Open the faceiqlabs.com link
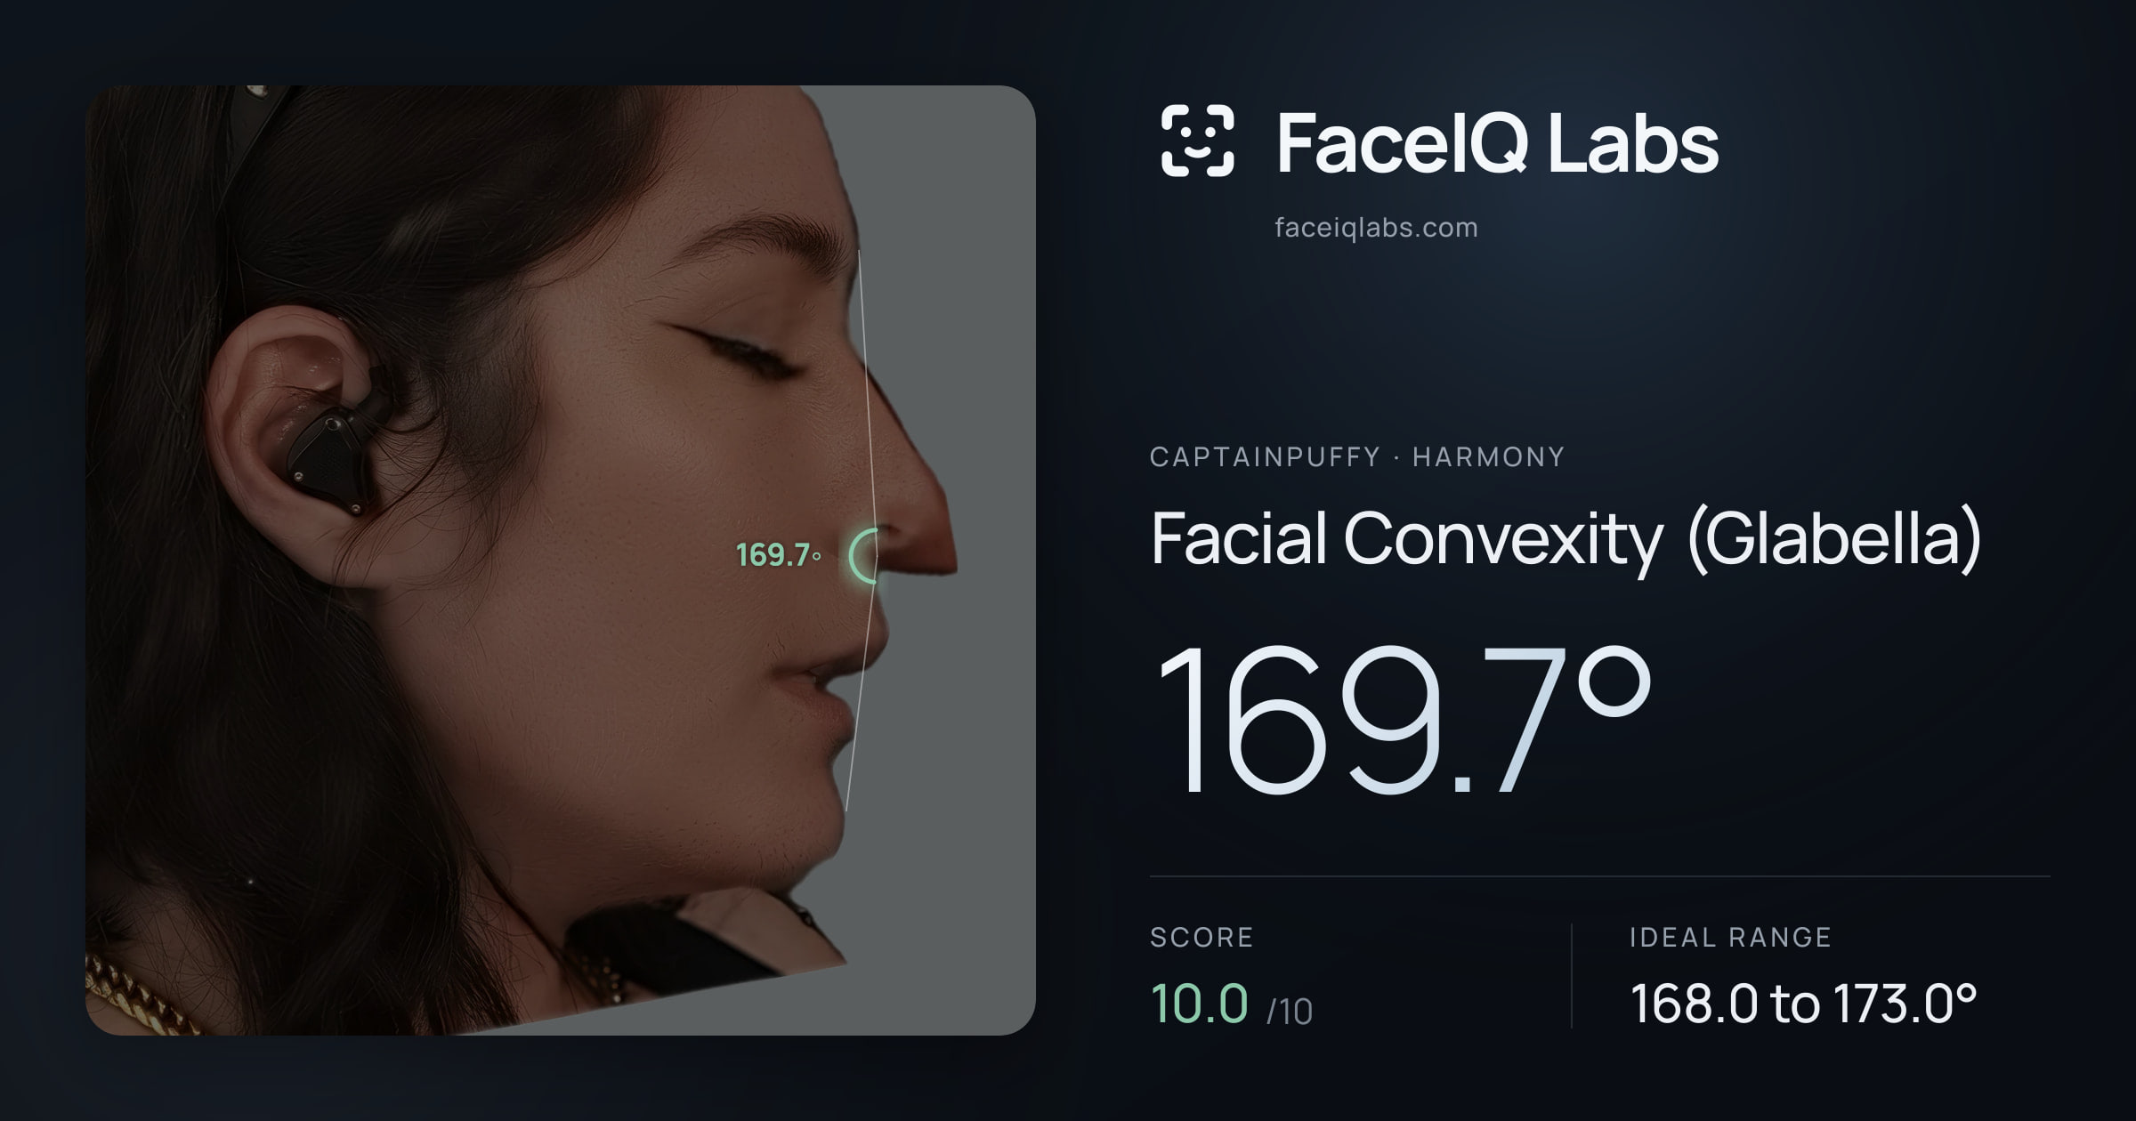The image size is (2136, 1121). coord(1376,228)
